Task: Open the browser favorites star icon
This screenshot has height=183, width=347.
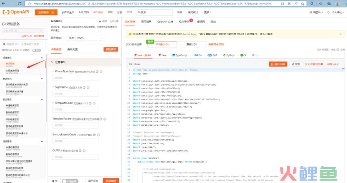Action: 302,4
